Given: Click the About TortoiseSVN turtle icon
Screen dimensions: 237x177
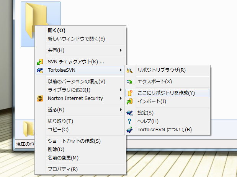Looking at the screenshot, I should pos(129,130).
